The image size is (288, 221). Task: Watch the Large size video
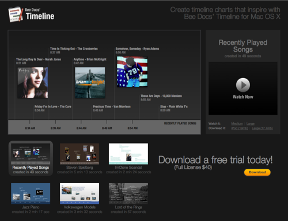pyautogui.click(x=251, y=123)
